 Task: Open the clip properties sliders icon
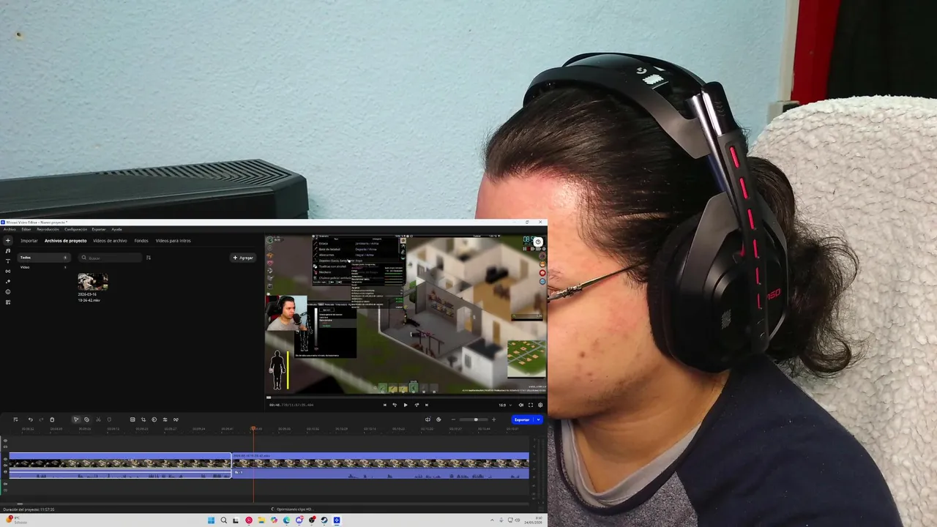click(x=165, y=419)
